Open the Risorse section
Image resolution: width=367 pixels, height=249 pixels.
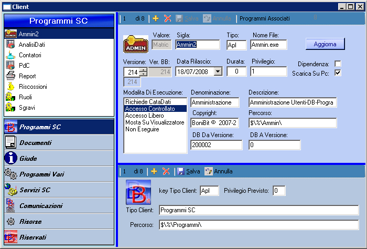(x=59, y=221)
